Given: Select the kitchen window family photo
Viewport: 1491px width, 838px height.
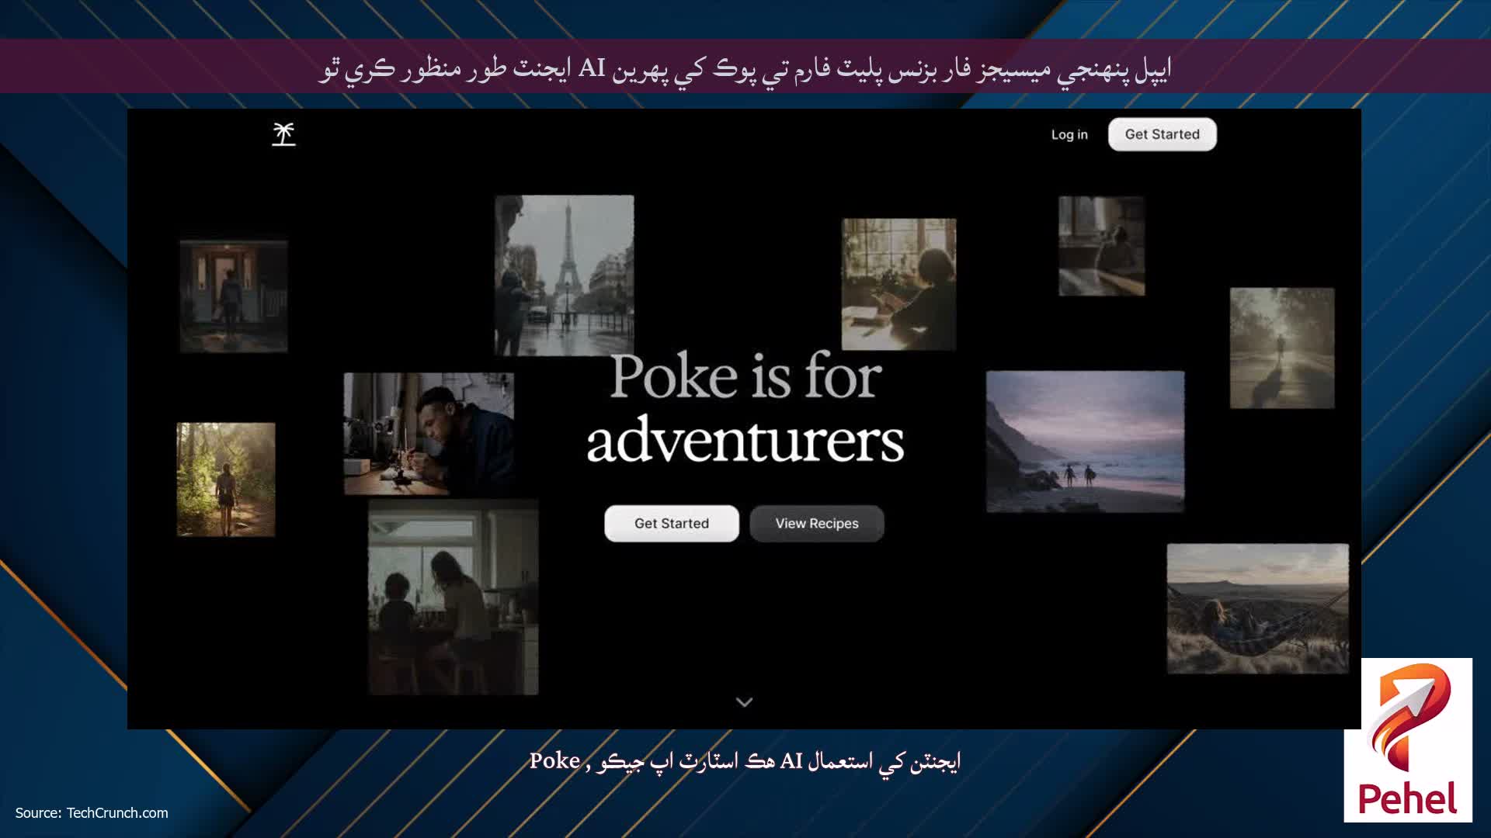Looking at the screenshot, I should coord(454,597).
